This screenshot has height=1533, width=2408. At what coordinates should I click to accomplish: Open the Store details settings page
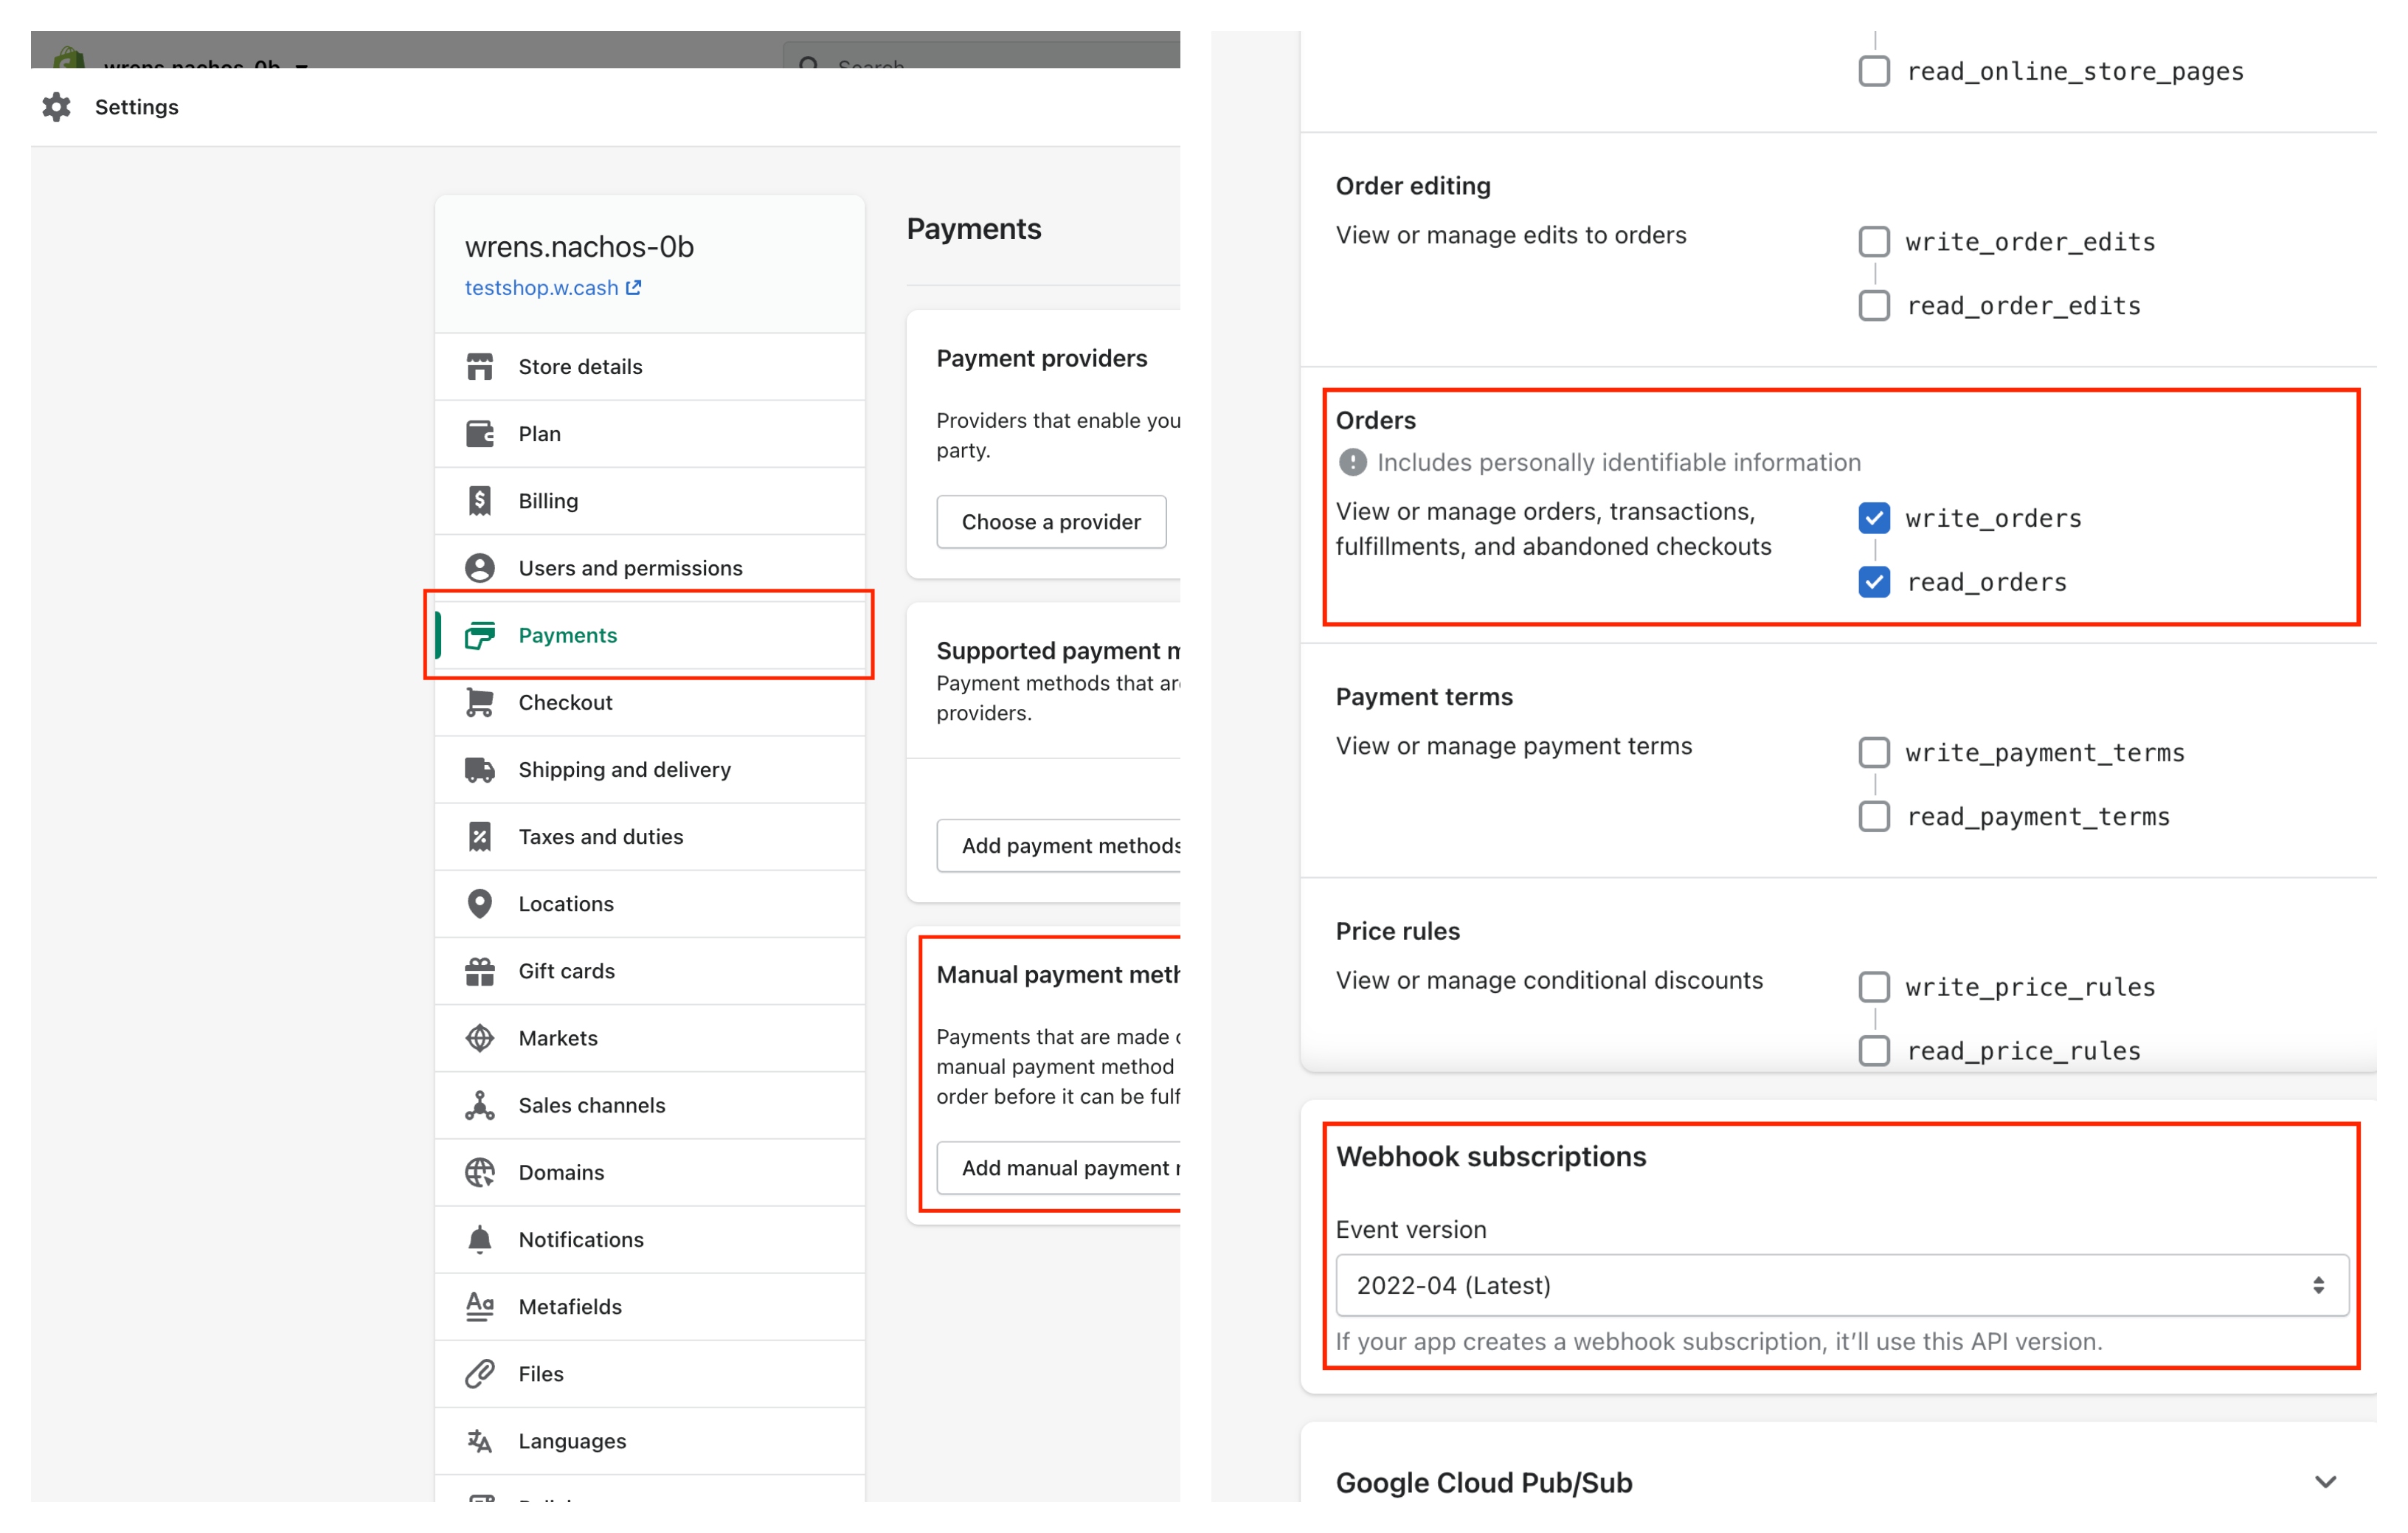pyautogui.click(x=650, y=367)
